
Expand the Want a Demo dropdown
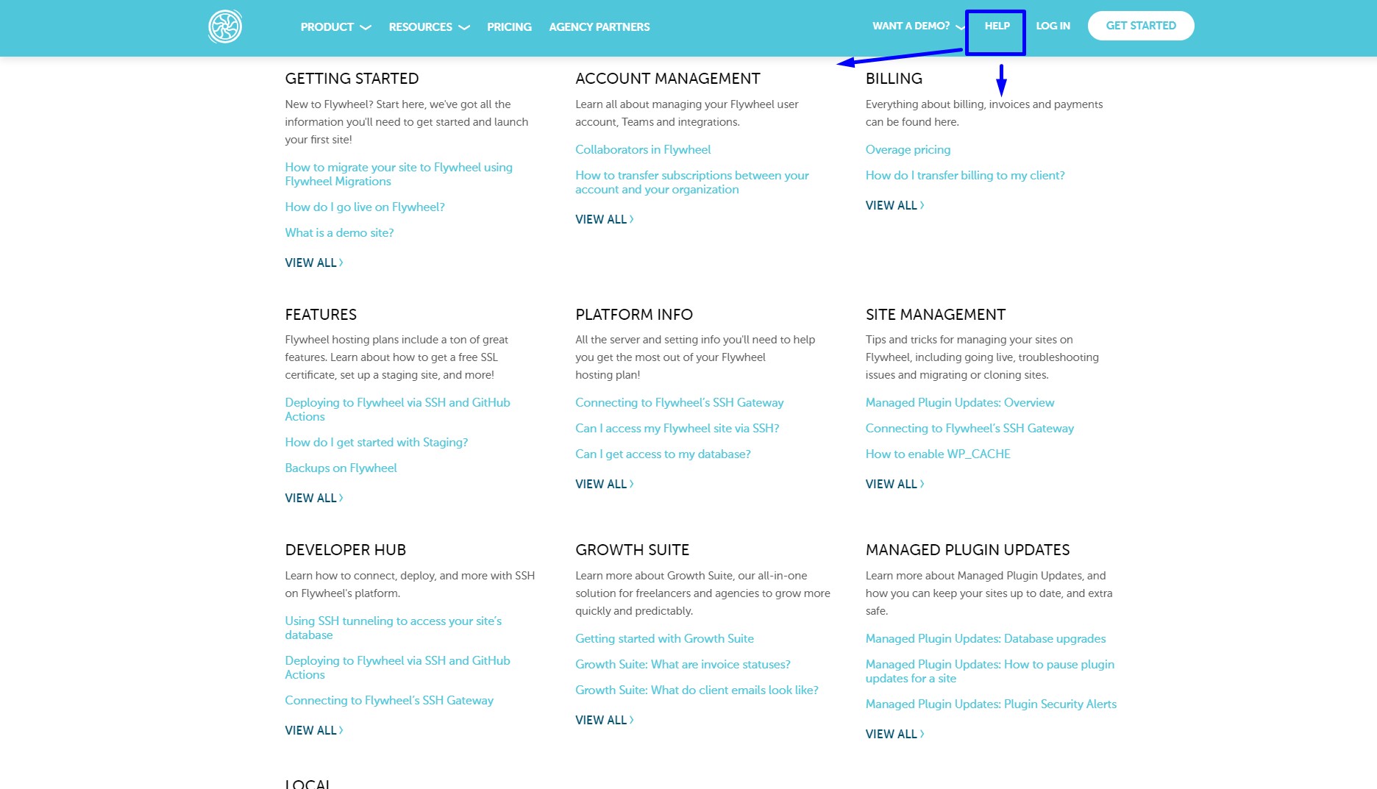(919, 26)
